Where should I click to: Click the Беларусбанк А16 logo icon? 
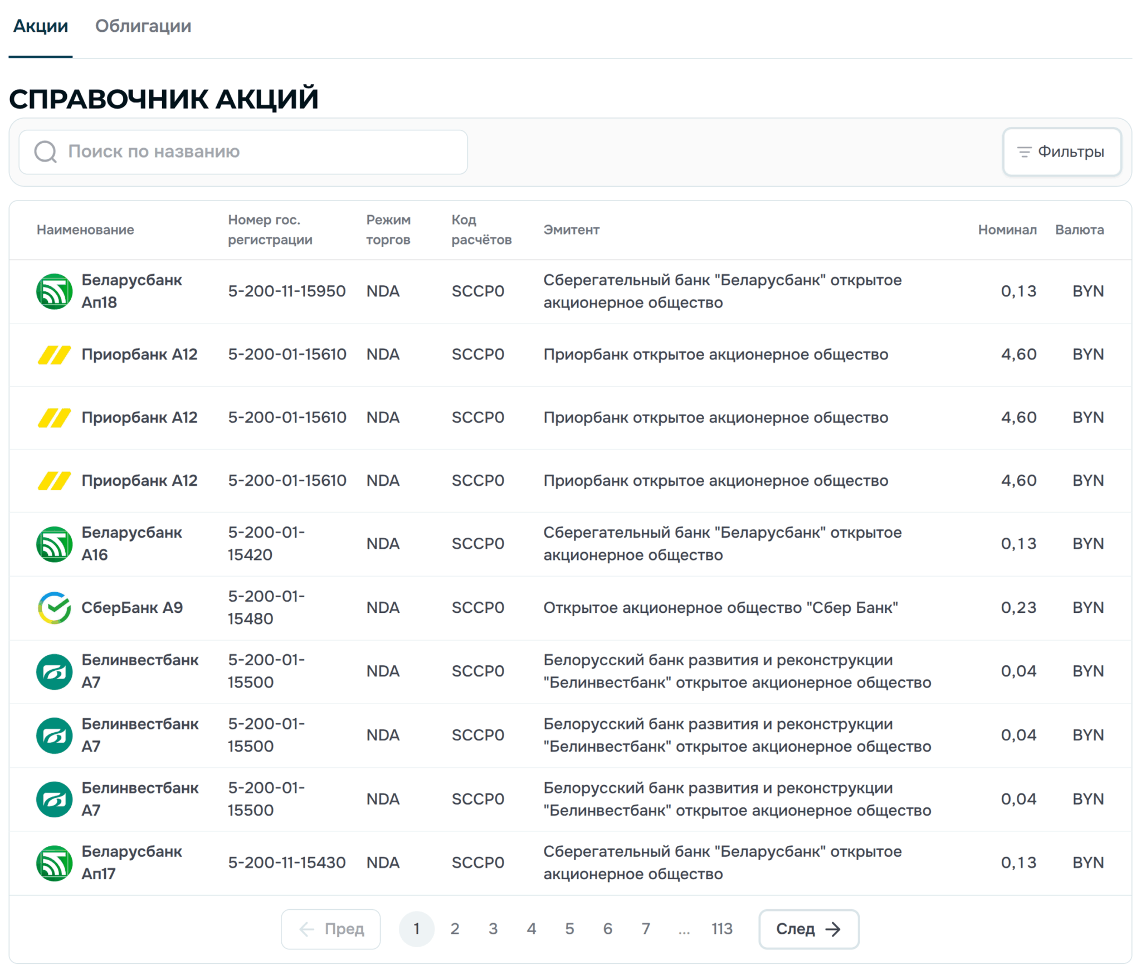pyautogui.click(x=54, y=543)
